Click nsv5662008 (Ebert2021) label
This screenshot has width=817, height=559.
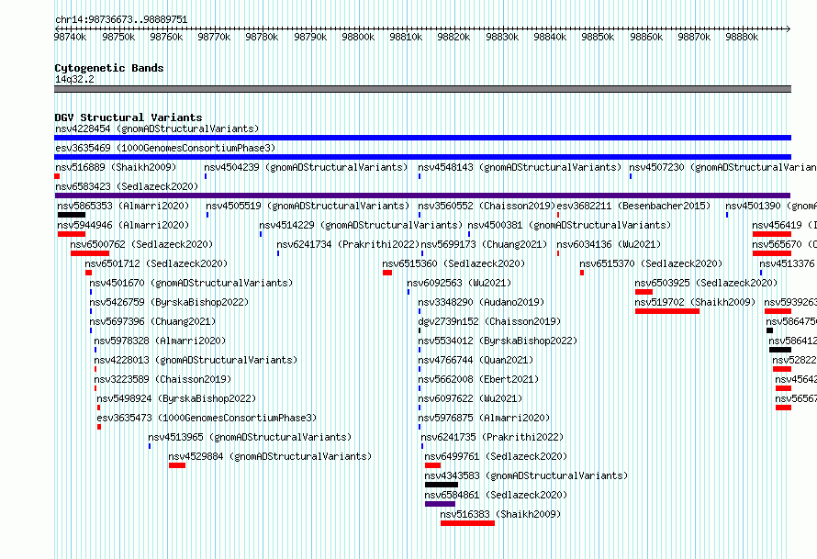478,379
